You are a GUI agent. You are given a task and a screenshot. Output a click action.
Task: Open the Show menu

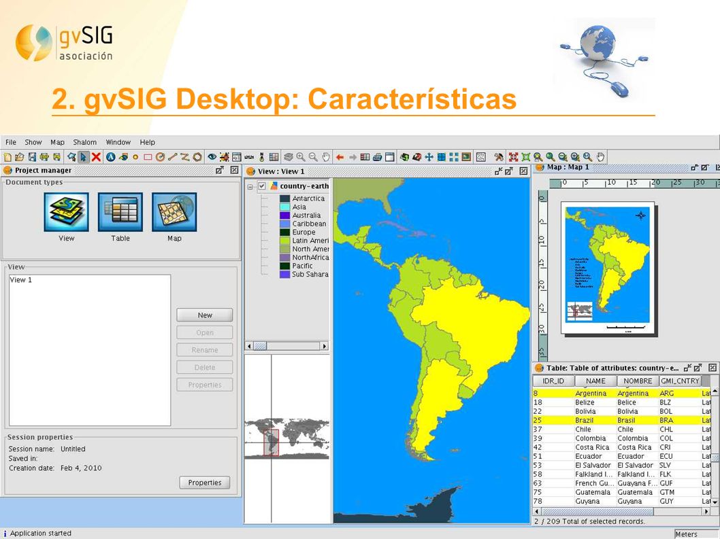[33, 142]
